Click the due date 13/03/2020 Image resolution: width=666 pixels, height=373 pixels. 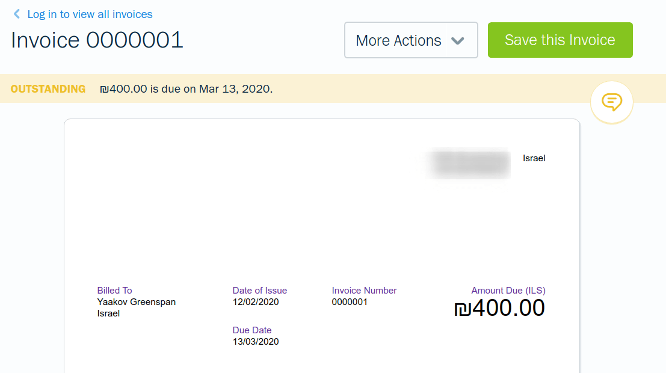pos(256,342)
